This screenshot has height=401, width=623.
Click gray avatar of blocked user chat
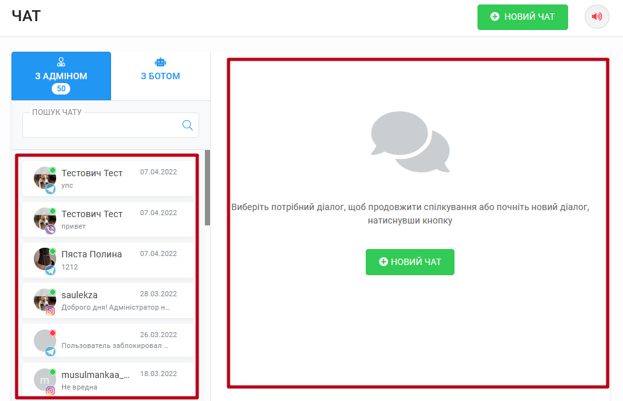tap(44, 340)
